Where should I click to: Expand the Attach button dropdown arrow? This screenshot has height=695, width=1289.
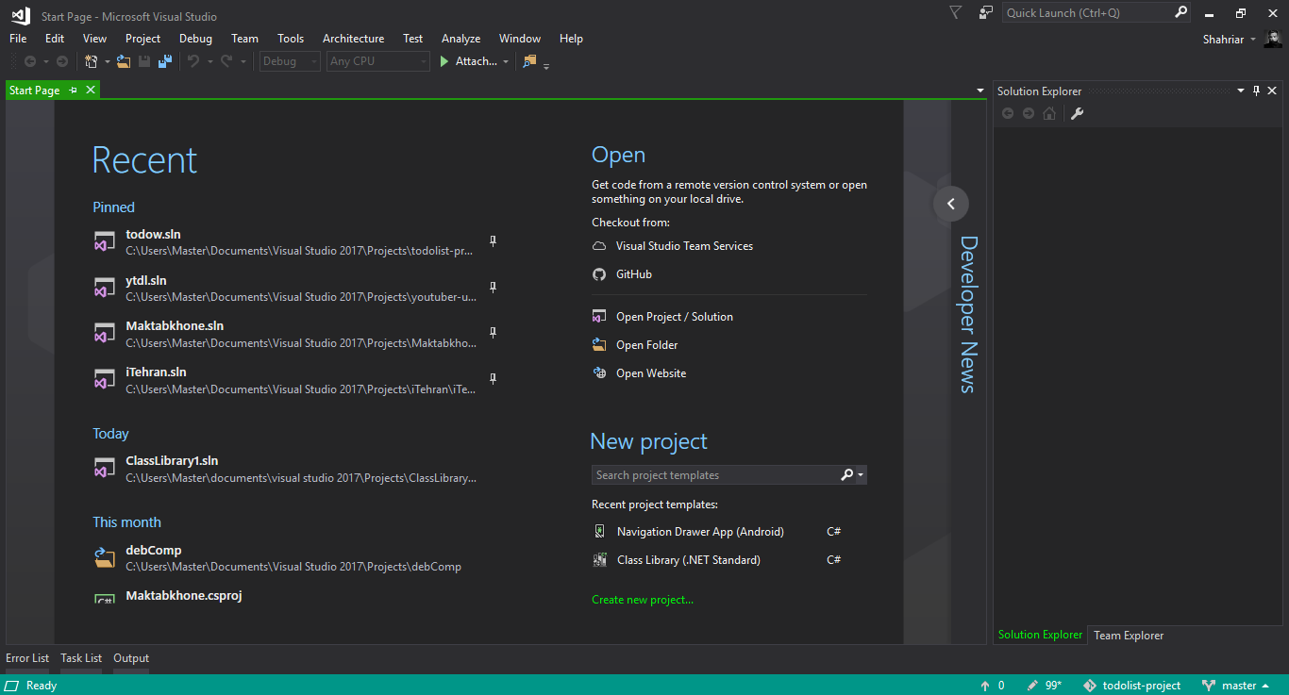click(506, 62)
